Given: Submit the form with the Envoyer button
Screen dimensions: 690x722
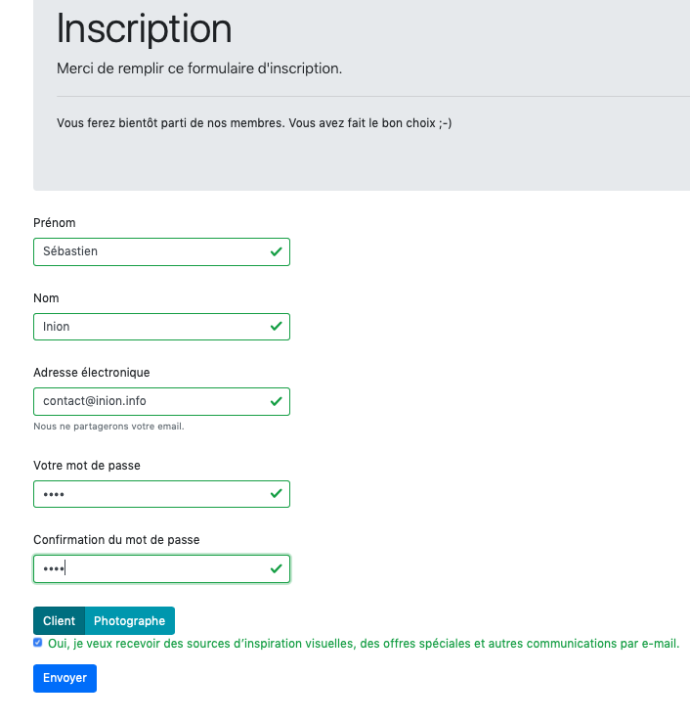Looking at the screenshot, I should (x=65, y=678).
